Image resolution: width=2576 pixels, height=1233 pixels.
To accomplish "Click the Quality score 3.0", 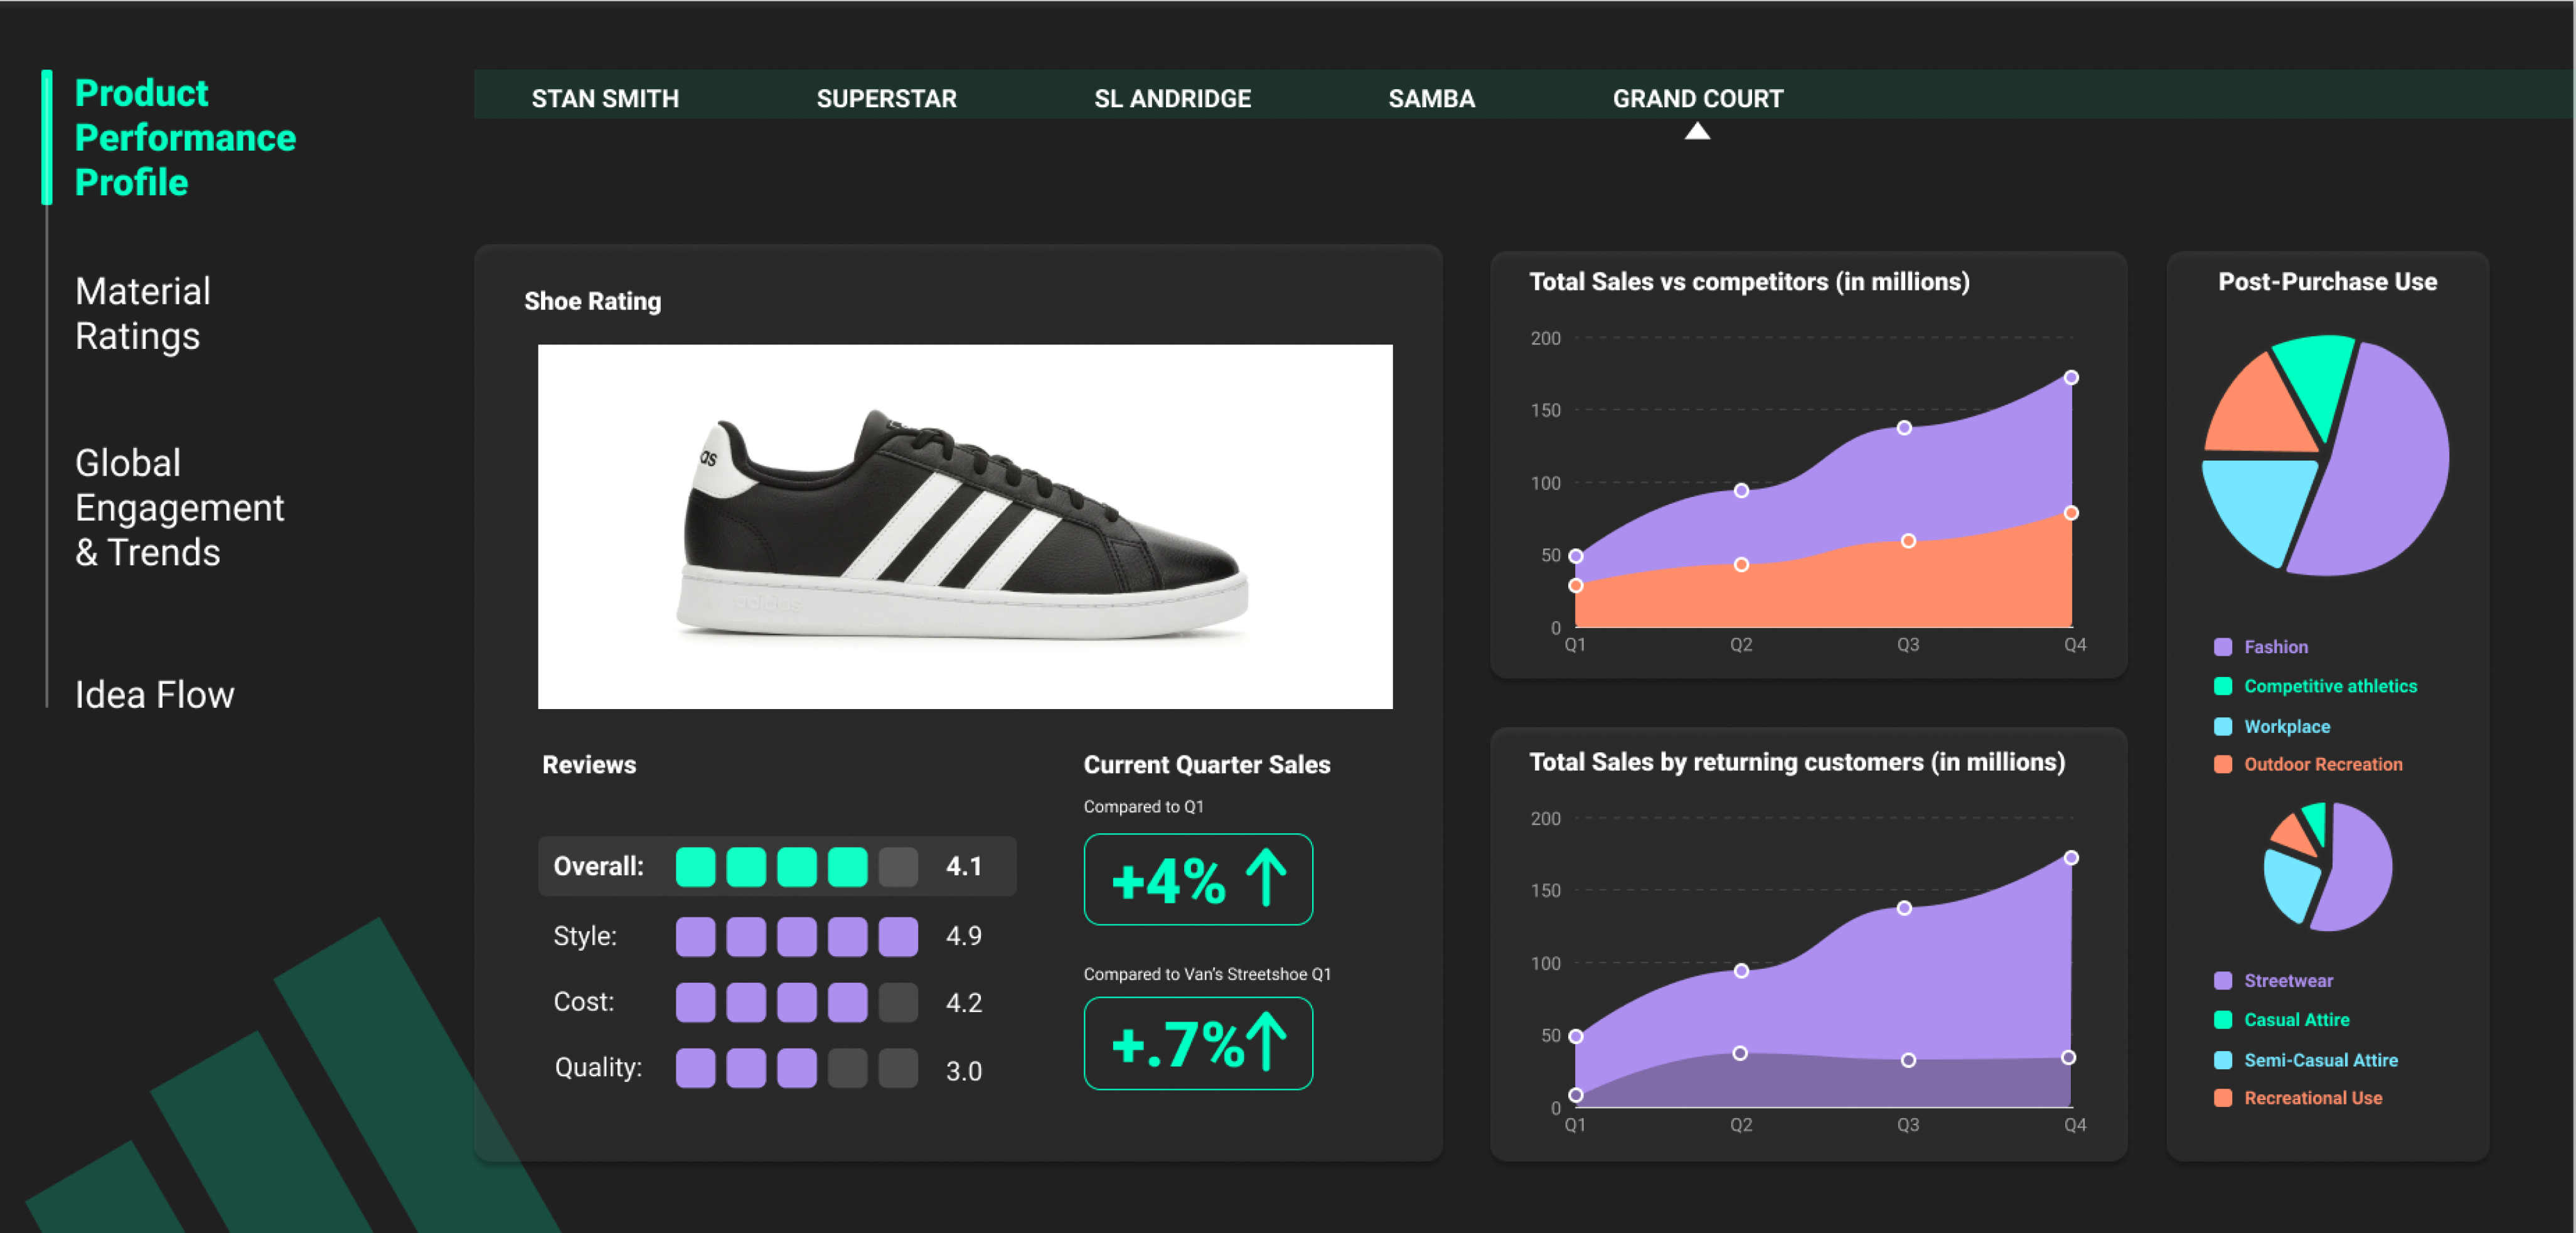I will click(x=963, y=1071).
